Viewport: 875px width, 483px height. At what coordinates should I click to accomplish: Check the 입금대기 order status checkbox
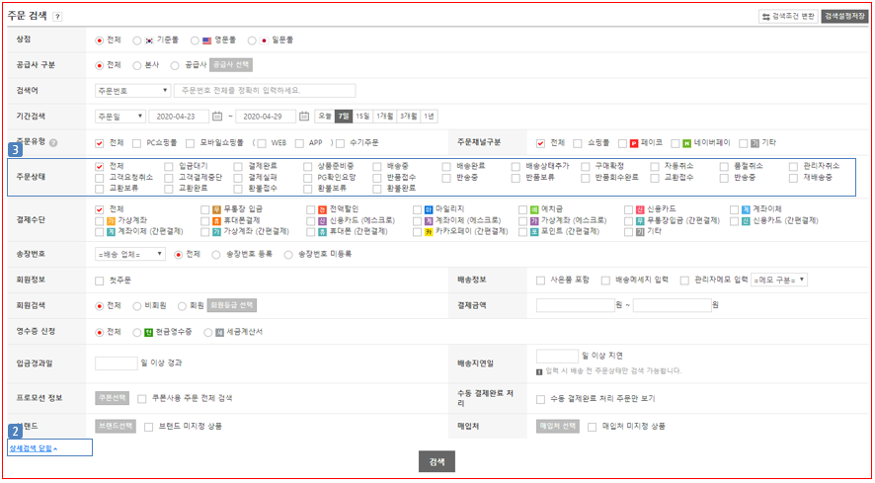(x=169, y=166)
